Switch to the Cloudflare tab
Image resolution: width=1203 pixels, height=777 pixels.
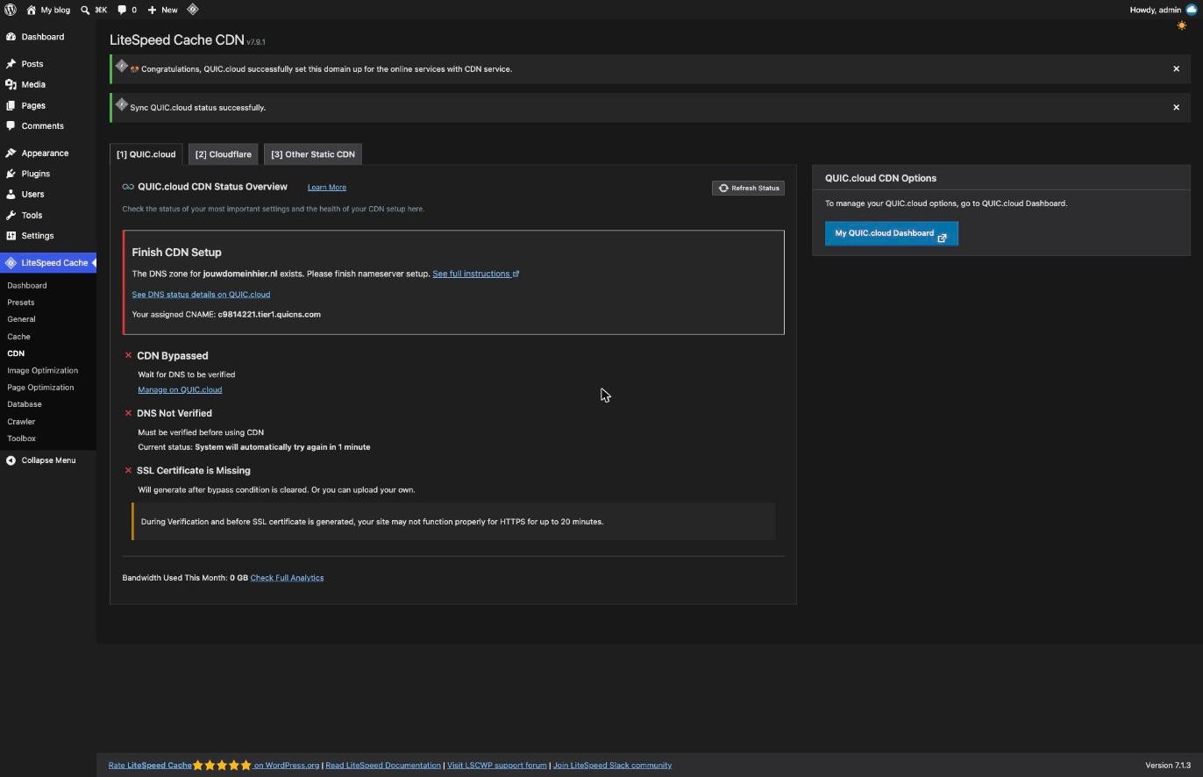(x=223, y=154)
